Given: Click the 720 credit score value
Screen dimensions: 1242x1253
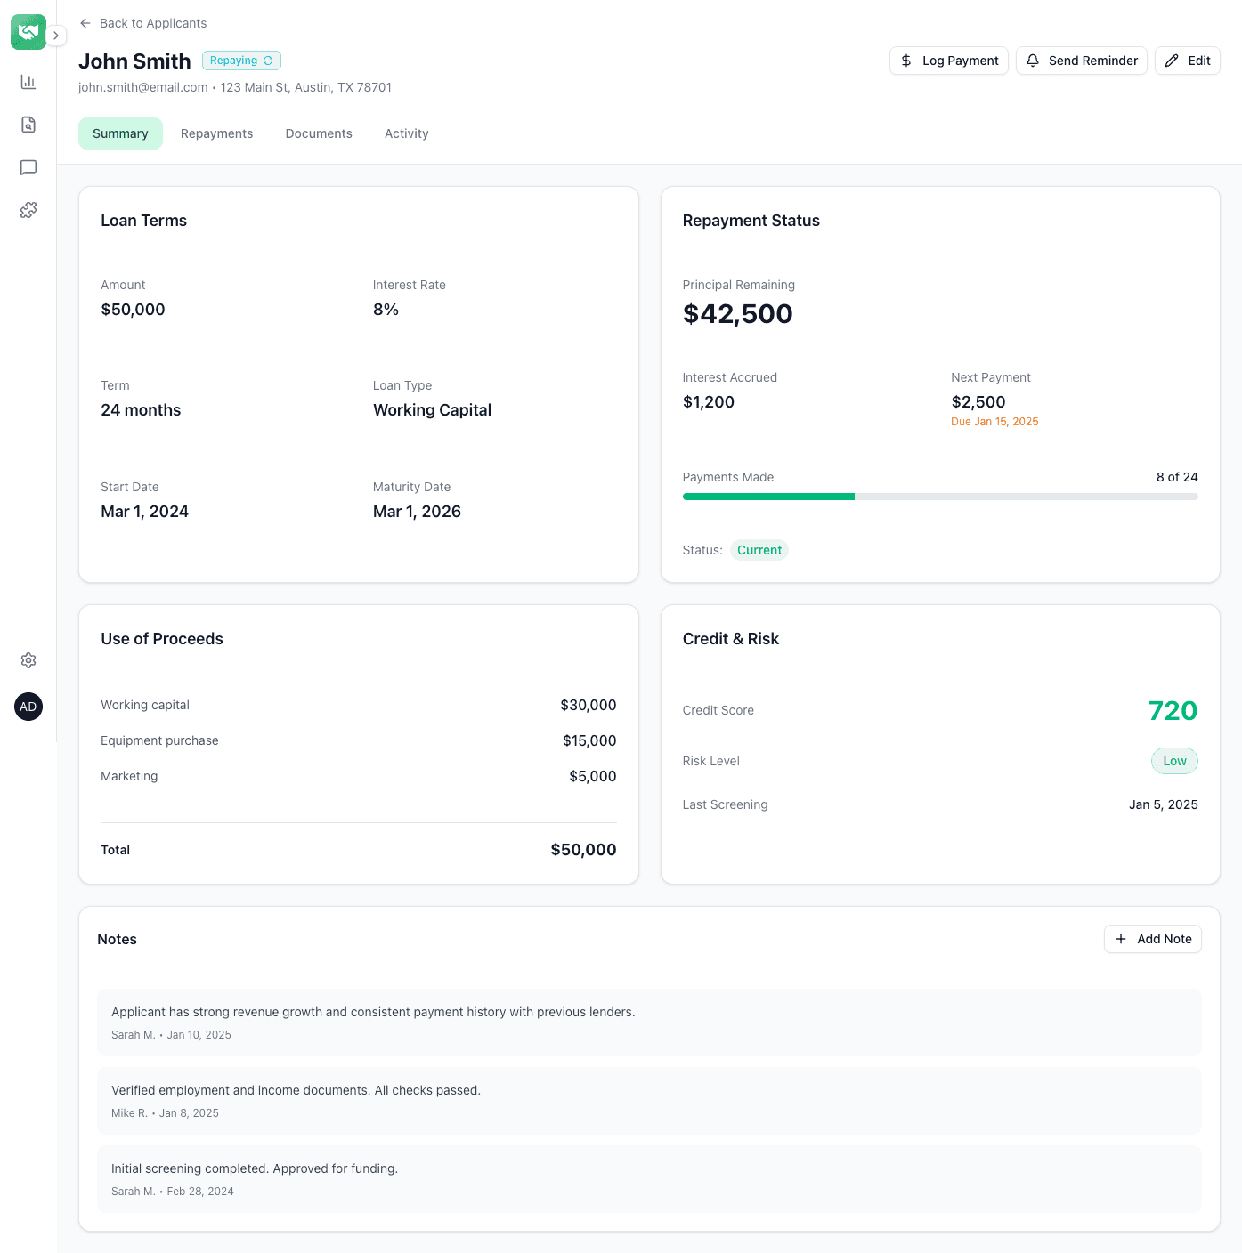Looking at the screenshot, I should click(1173, 711).
